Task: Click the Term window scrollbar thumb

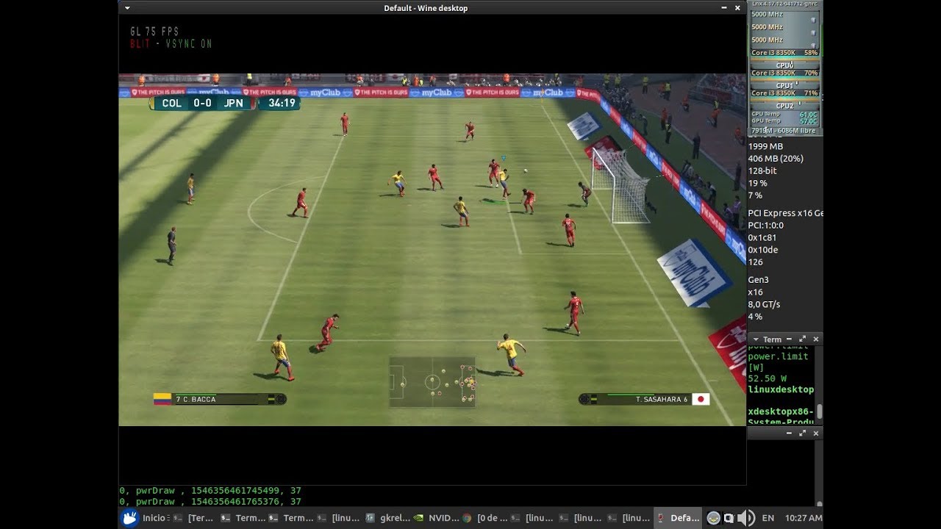Action: 819,412
